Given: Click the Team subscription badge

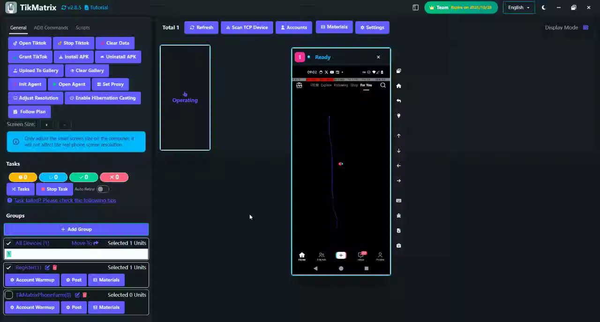Looking at the screenshot, I should point(461,7).
